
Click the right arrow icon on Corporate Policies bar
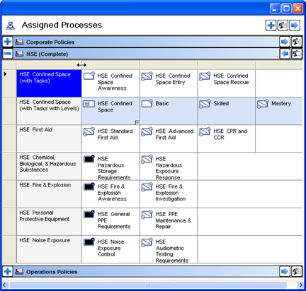pos(285,42)
